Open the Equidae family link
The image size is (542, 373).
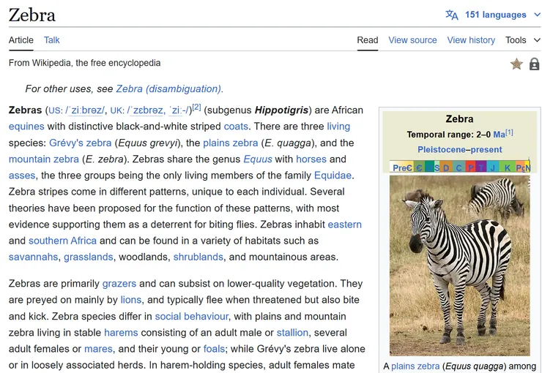(x=333, y=175)
